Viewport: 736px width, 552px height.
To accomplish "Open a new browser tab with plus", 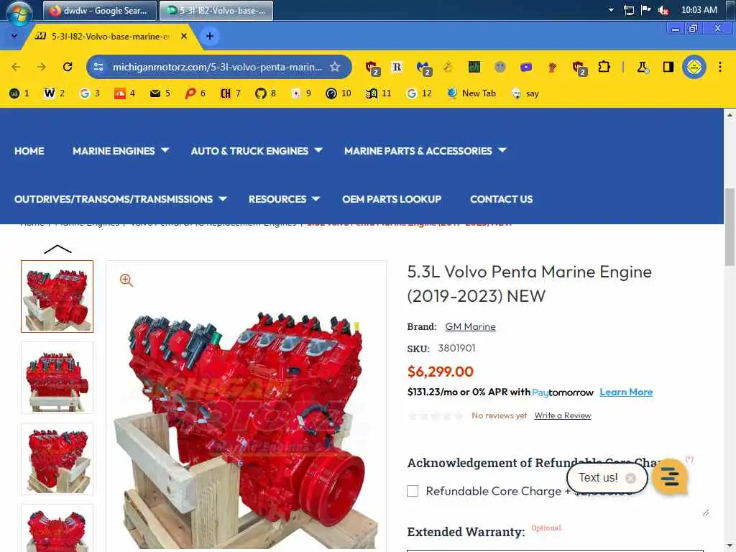I will click(209, 36).
